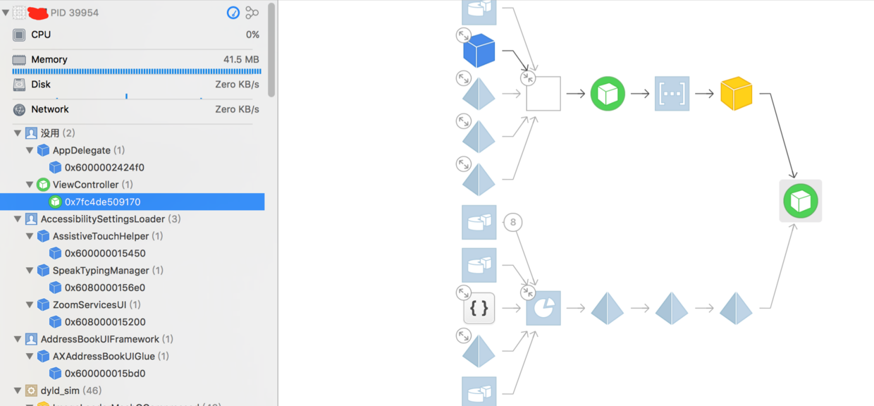Select the highlighted green cube node at far right
874x406 pixels.
tap(801, 201)
